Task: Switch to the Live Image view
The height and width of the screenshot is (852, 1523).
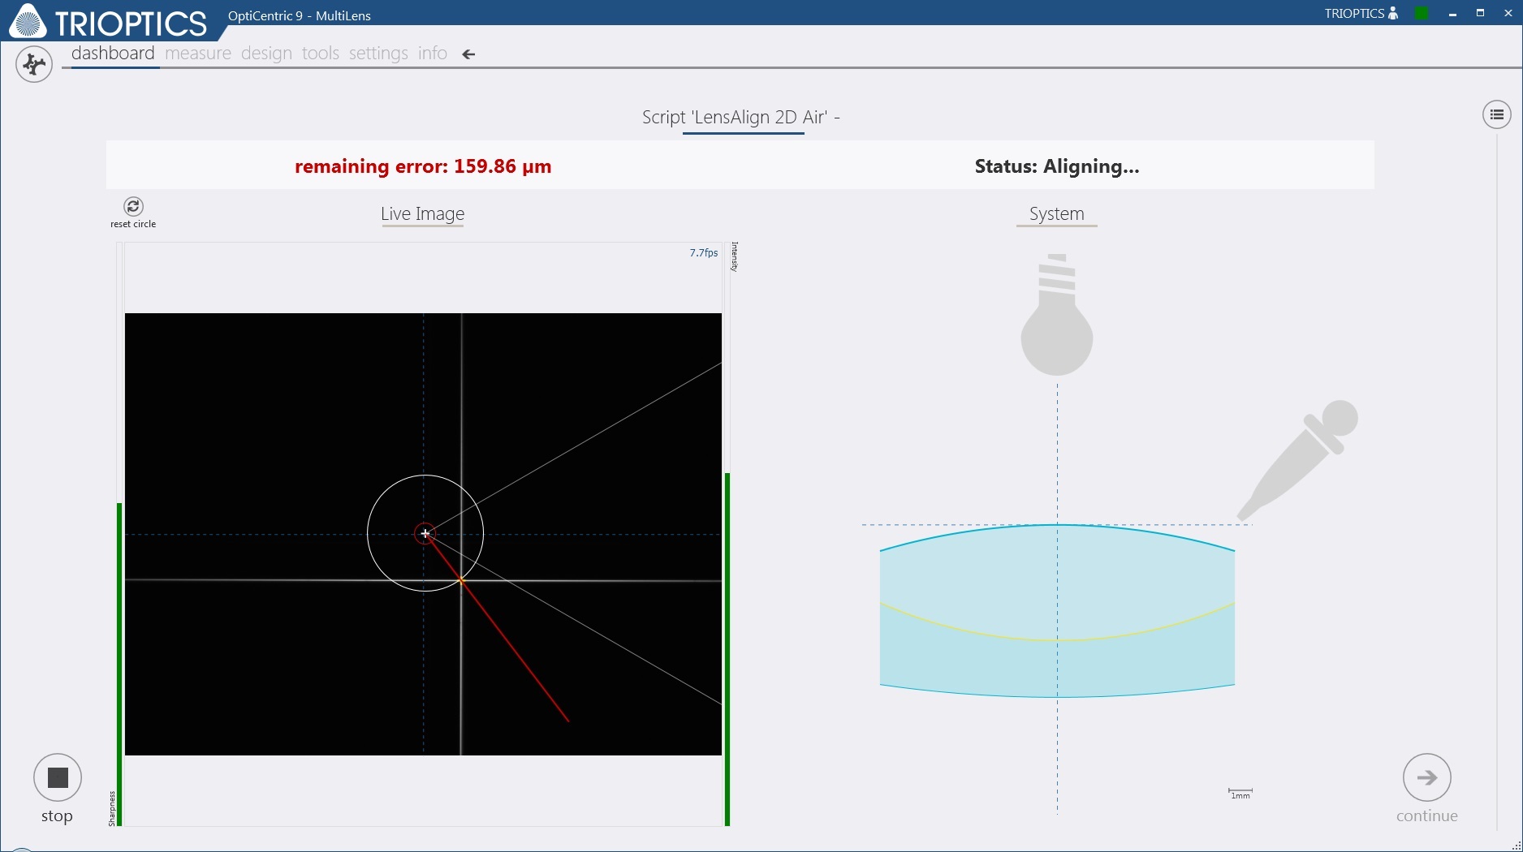Action: pos(422,214)
